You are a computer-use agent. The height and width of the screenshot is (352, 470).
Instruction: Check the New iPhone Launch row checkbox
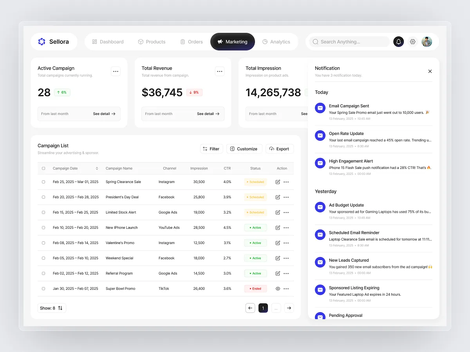coord(43,227)
